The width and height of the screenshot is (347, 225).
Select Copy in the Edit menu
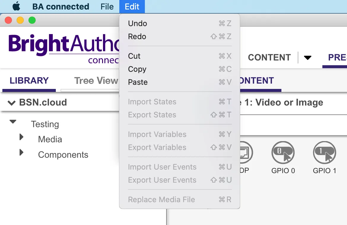[x=180, y=69]
